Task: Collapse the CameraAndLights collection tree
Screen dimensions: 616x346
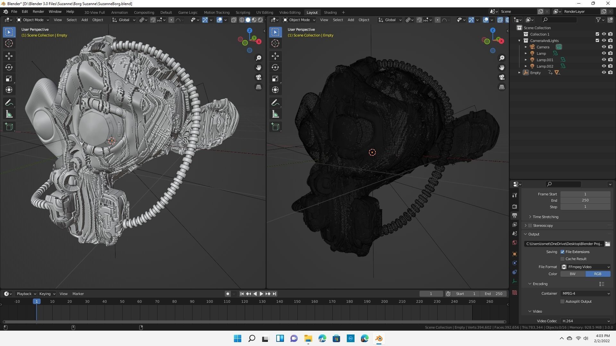Action: (x=519, y=41)
